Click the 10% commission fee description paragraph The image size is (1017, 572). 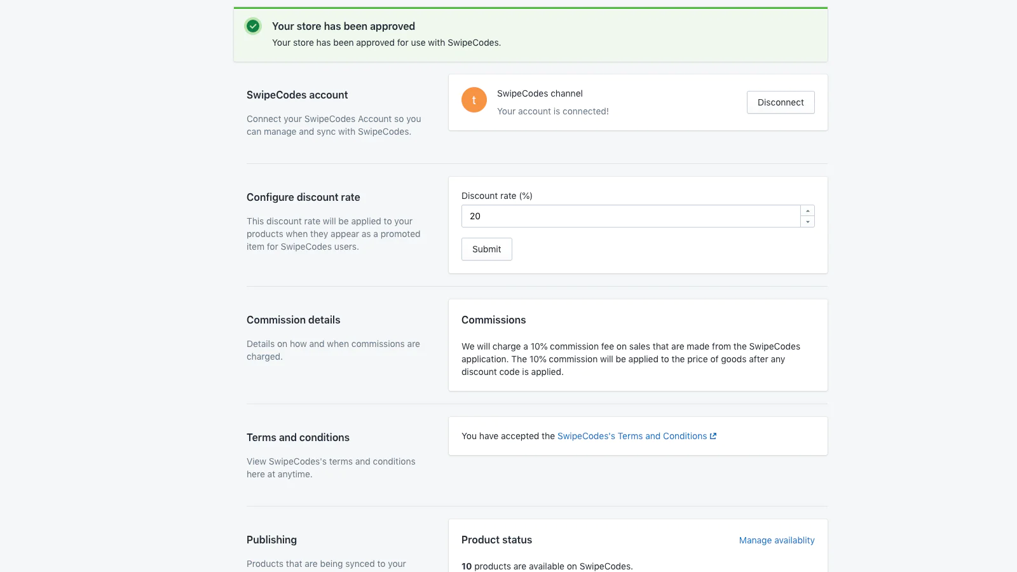[x=631, y=359]
